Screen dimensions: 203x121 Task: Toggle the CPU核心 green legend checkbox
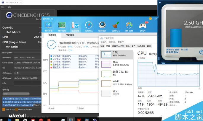51,59
